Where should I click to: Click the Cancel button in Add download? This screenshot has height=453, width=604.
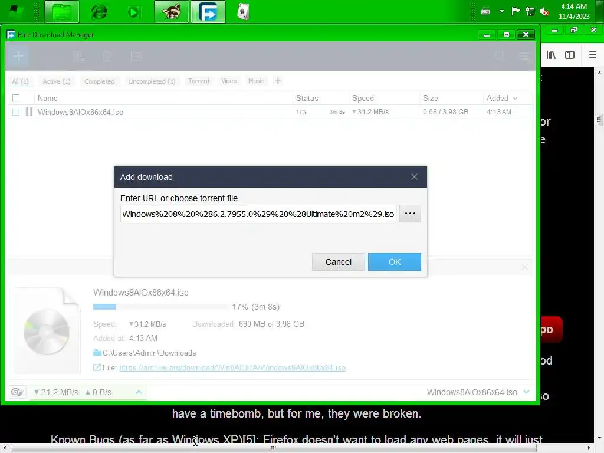[338, 262]
